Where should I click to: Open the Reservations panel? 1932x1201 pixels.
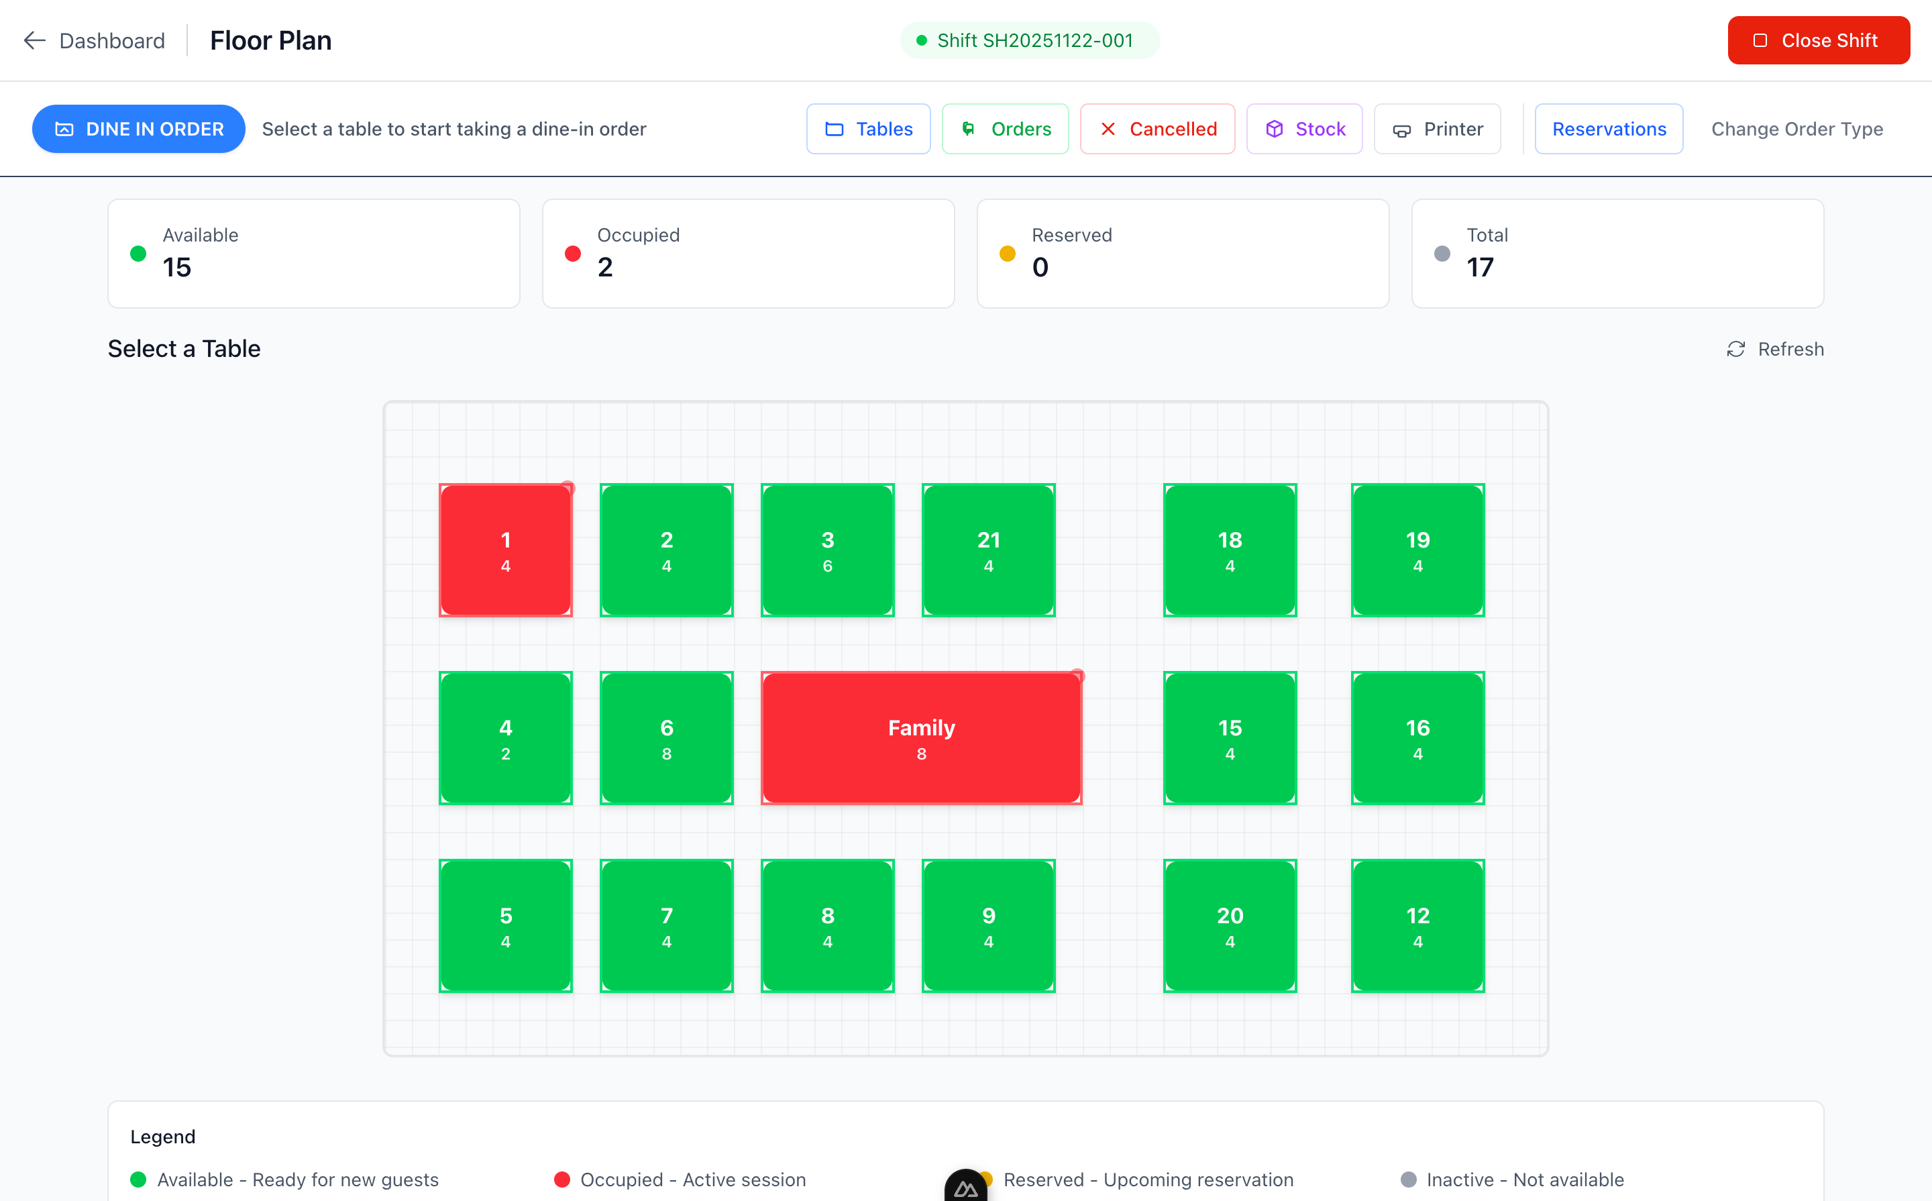point(1609,128)
